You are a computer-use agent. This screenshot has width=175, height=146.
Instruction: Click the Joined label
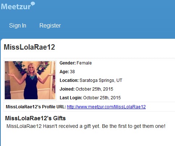pos(67,89)
